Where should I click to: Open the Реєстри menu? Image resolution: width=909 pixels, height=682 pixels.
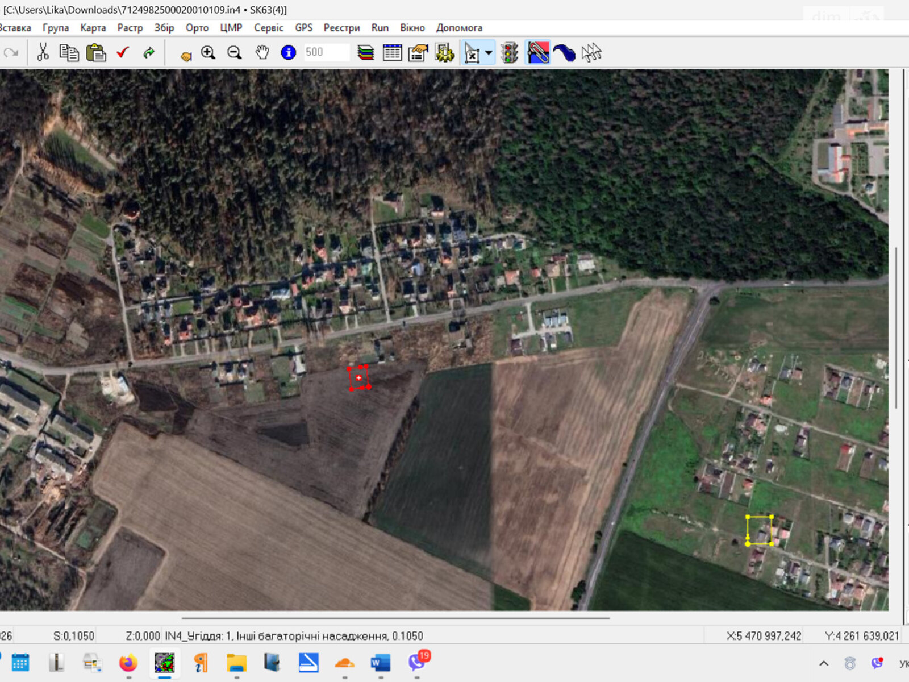[x=341, y=28]
